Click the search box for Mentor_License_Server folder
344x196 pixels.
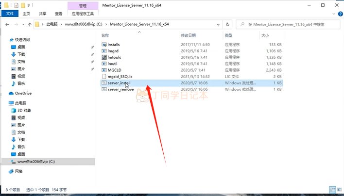point(288,25)
